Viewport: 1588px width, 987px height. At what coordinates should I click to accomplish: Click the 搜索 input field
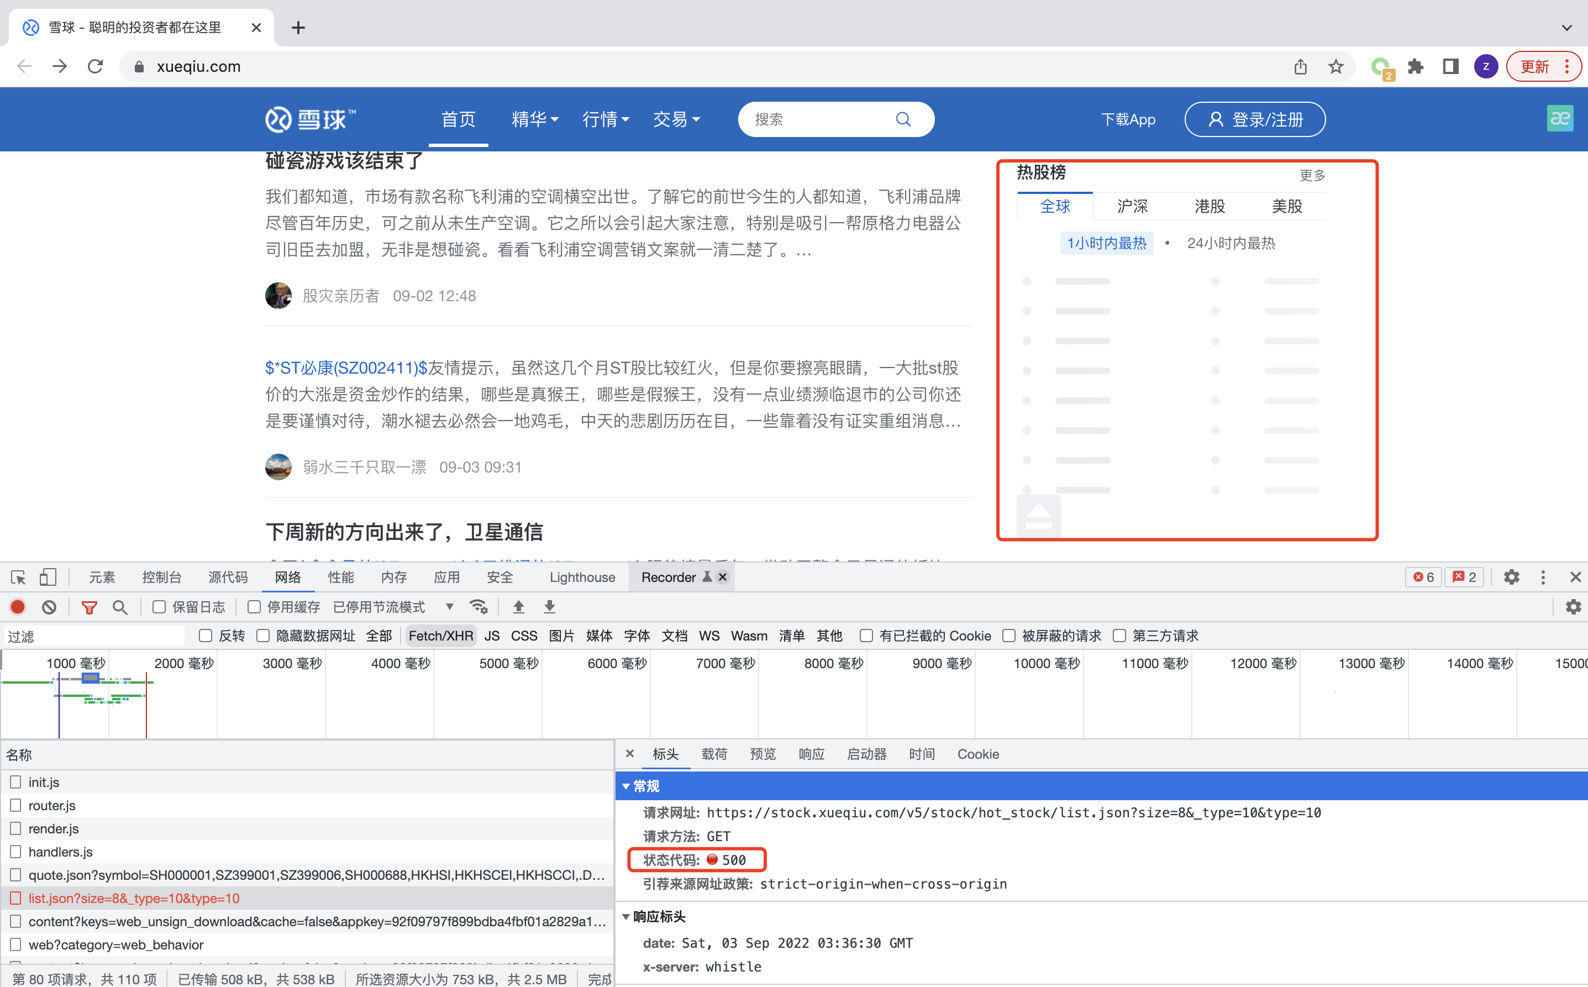(819, 119)
